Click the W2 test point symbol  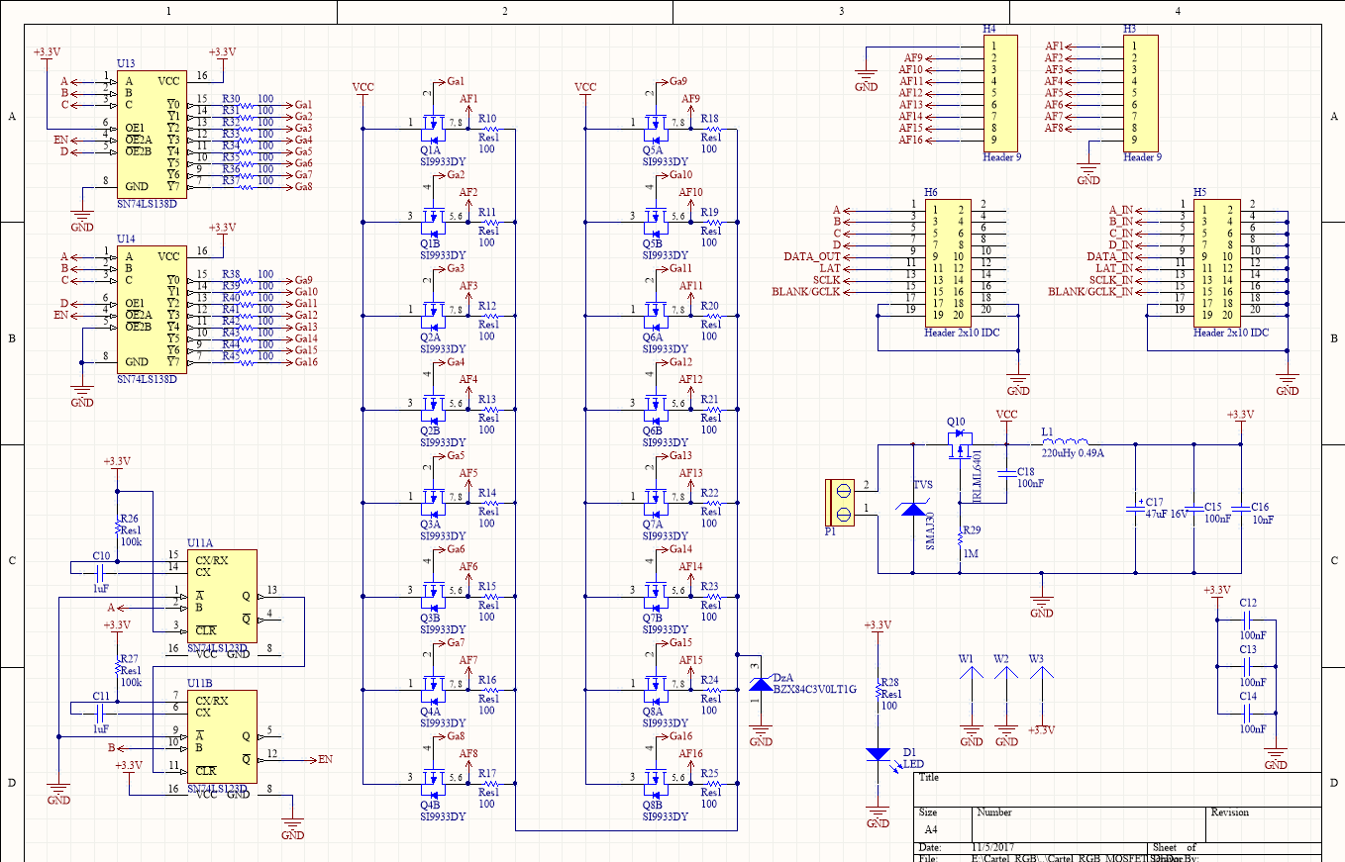(1005, 672)
